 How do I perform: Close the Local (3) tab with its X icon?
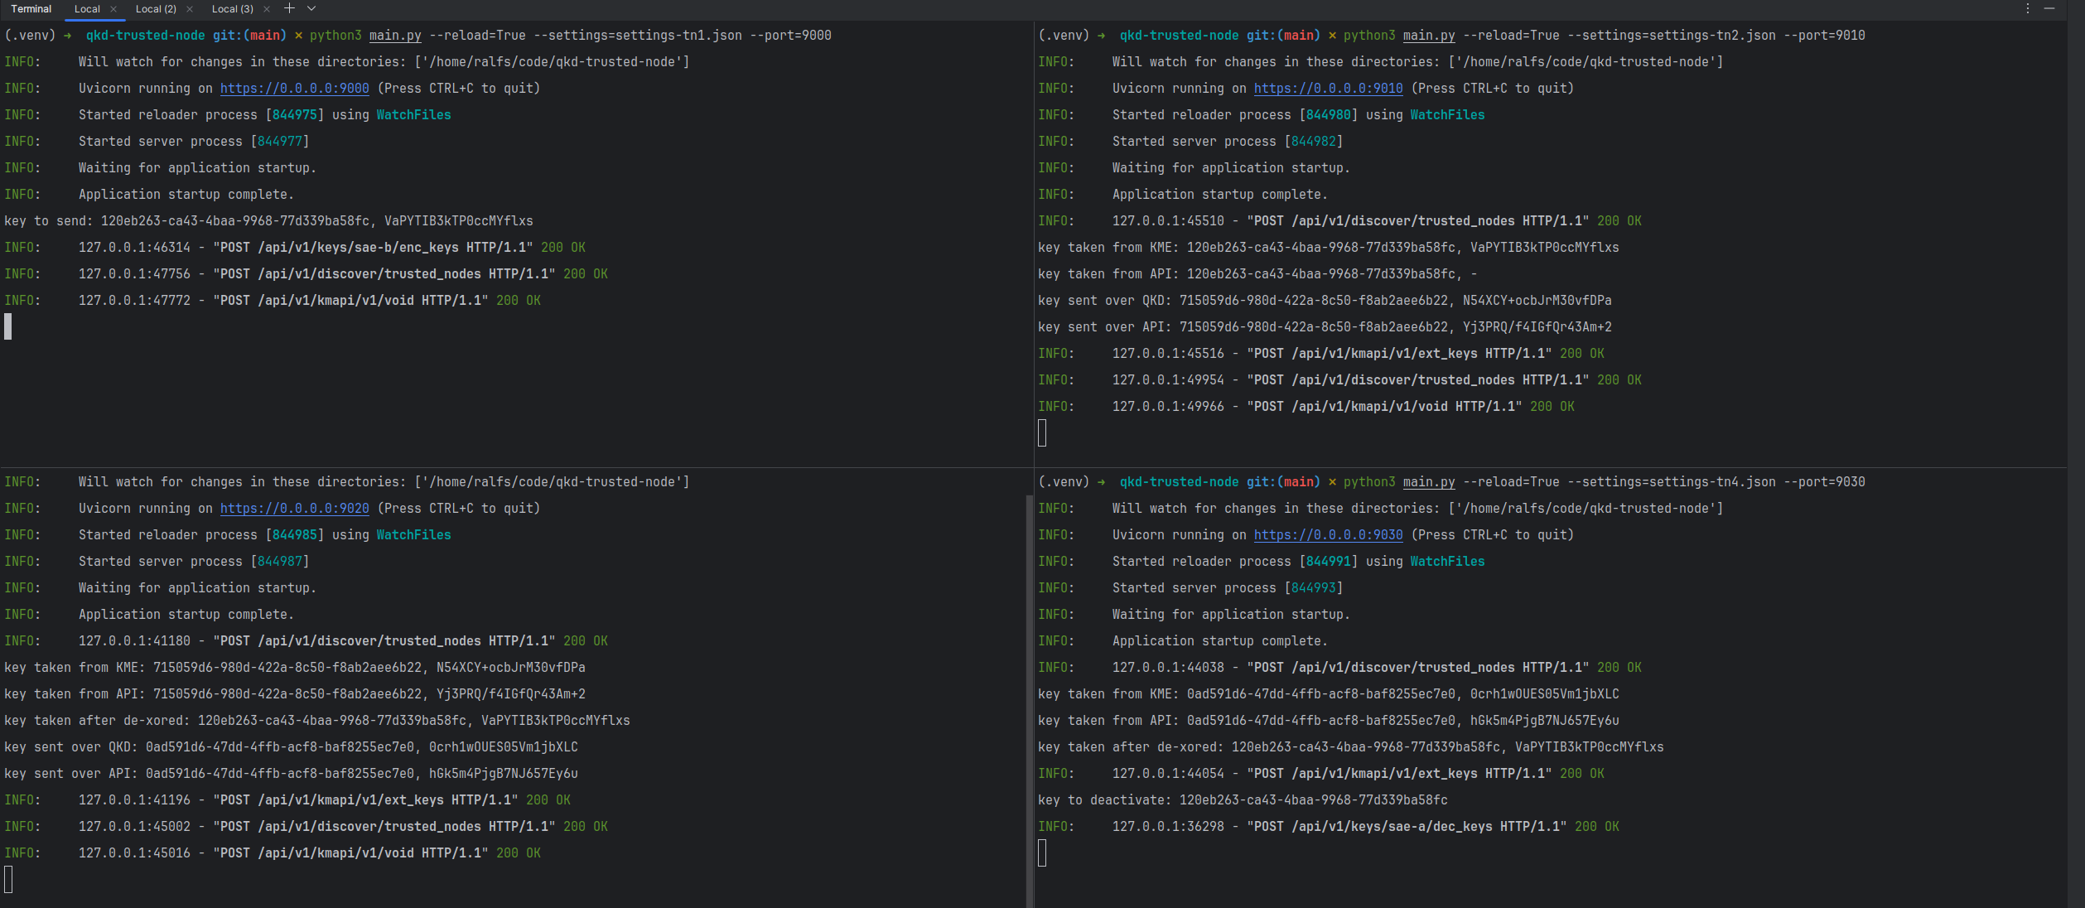click(267, 9)
